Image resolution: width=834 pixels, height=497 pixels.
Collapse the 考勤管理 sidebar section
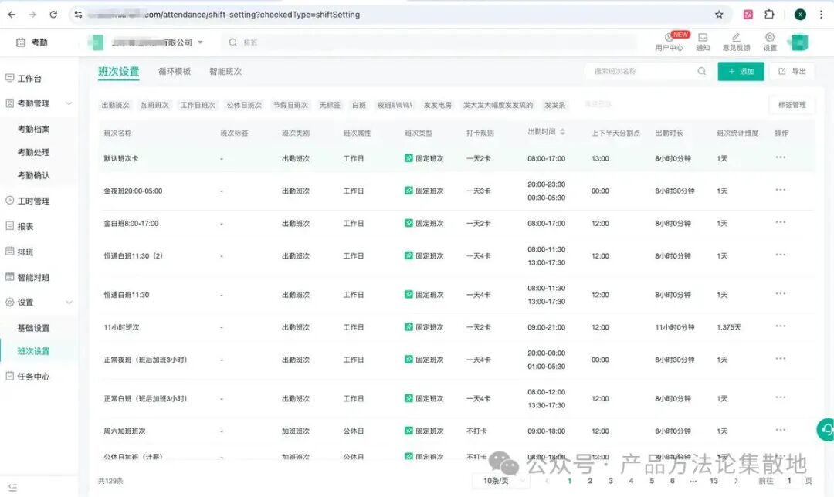click(69, 103)
